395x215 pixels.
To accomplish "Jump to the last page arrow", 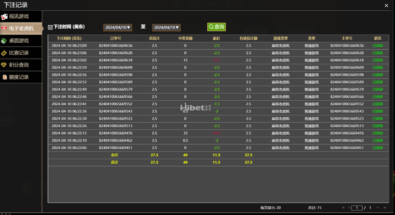I will [x=385, y=208].
